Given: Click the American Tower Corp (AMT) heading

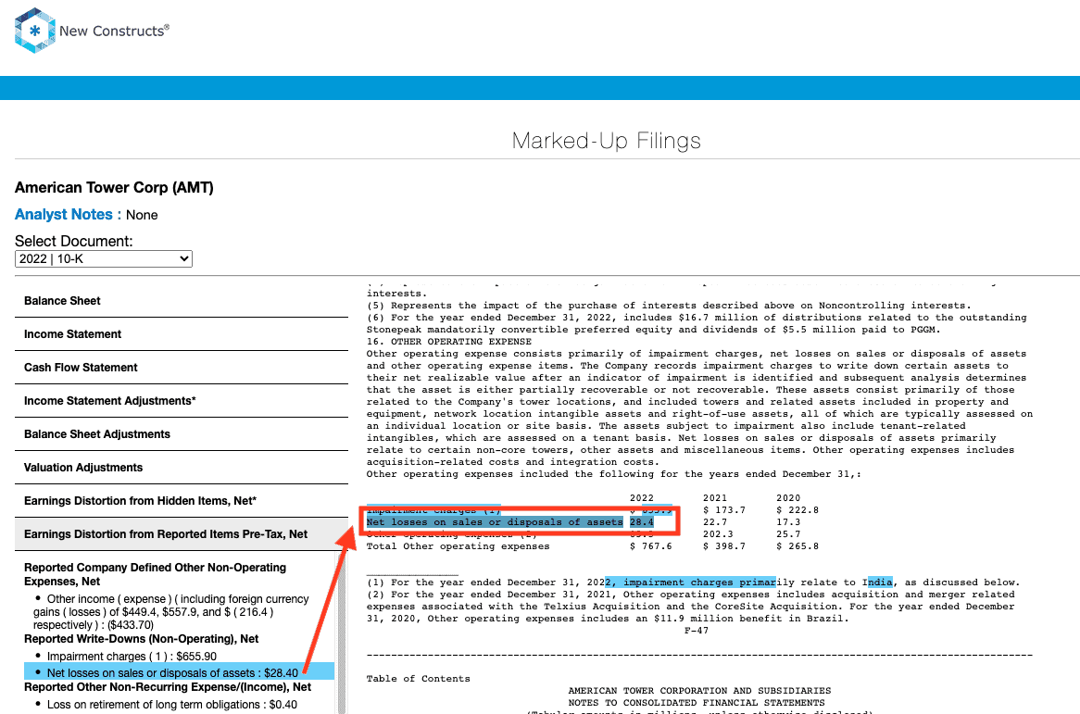Looking at the screenshot, I should (114, 187).
